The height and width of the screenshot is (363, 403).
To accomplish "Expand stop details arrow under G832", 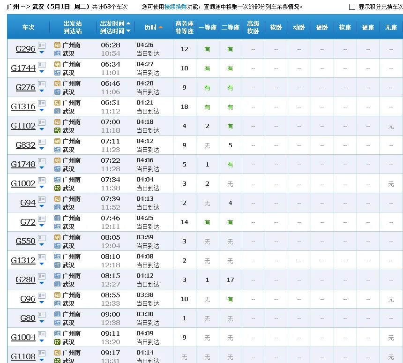I will (42, 149).
